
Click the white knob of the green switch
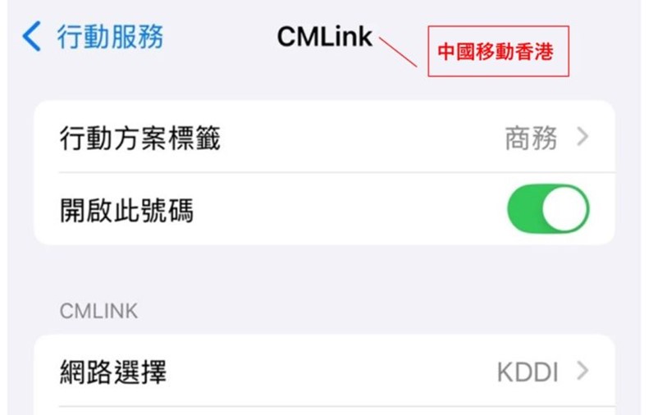pos(564,209)
